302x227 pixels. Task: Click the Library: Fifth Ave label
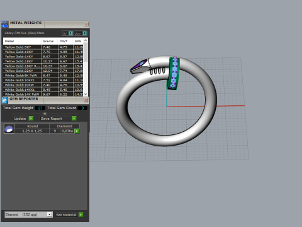coord(25,33)
